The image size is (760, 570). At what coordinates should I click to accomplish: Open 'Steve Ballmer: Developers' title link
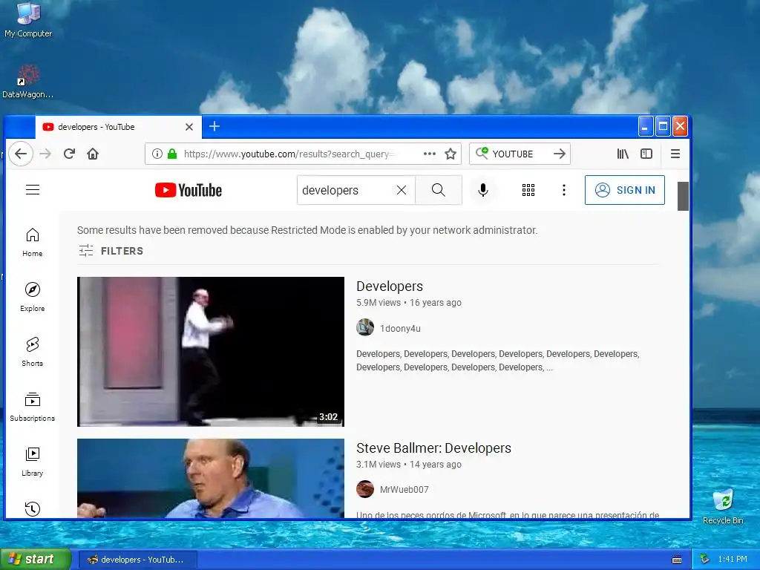433,448
